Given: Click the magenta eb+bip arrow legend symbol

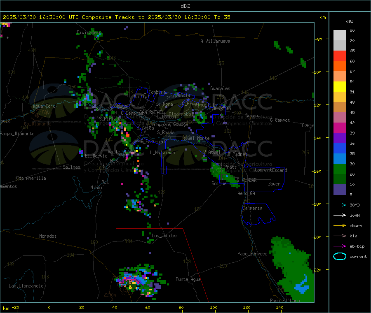Looking at the screenshot, I should (x=340, y=246).
